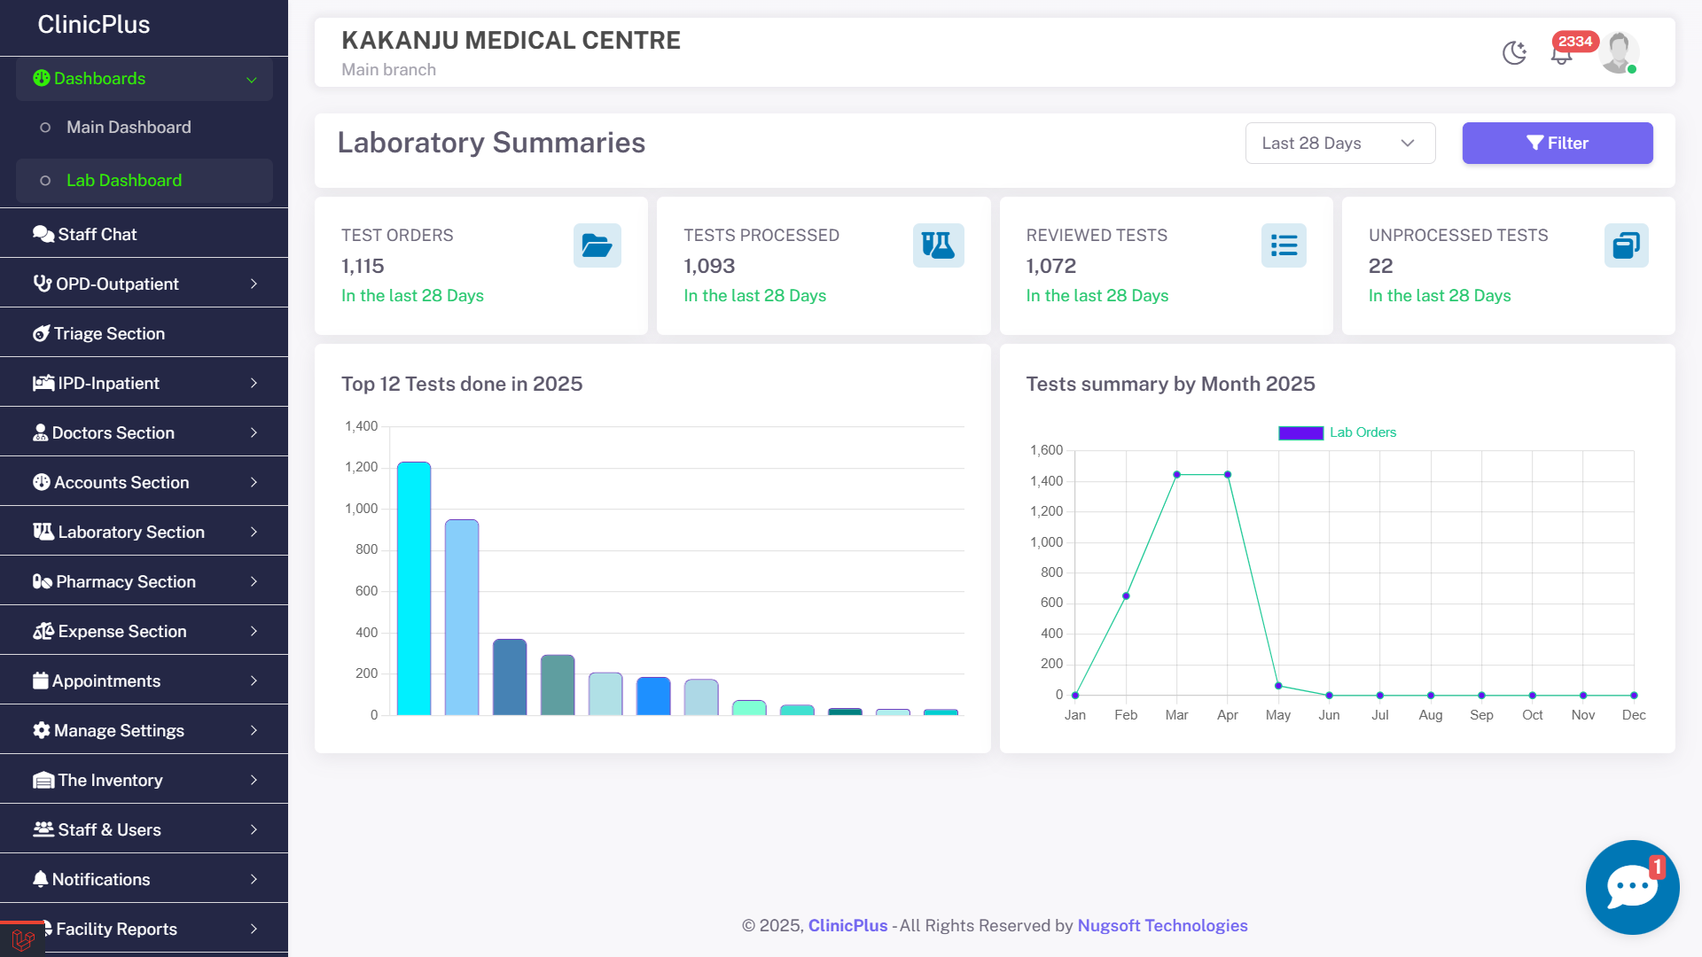Click the Test Orders folder icon
This screenshot has width=1702, height=957.
(597, 245)
